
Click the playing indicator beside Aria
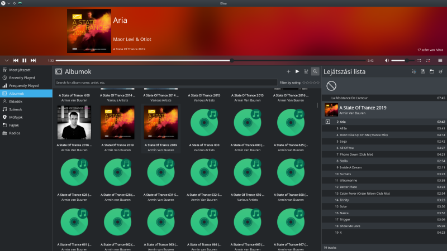coord(328,122)
